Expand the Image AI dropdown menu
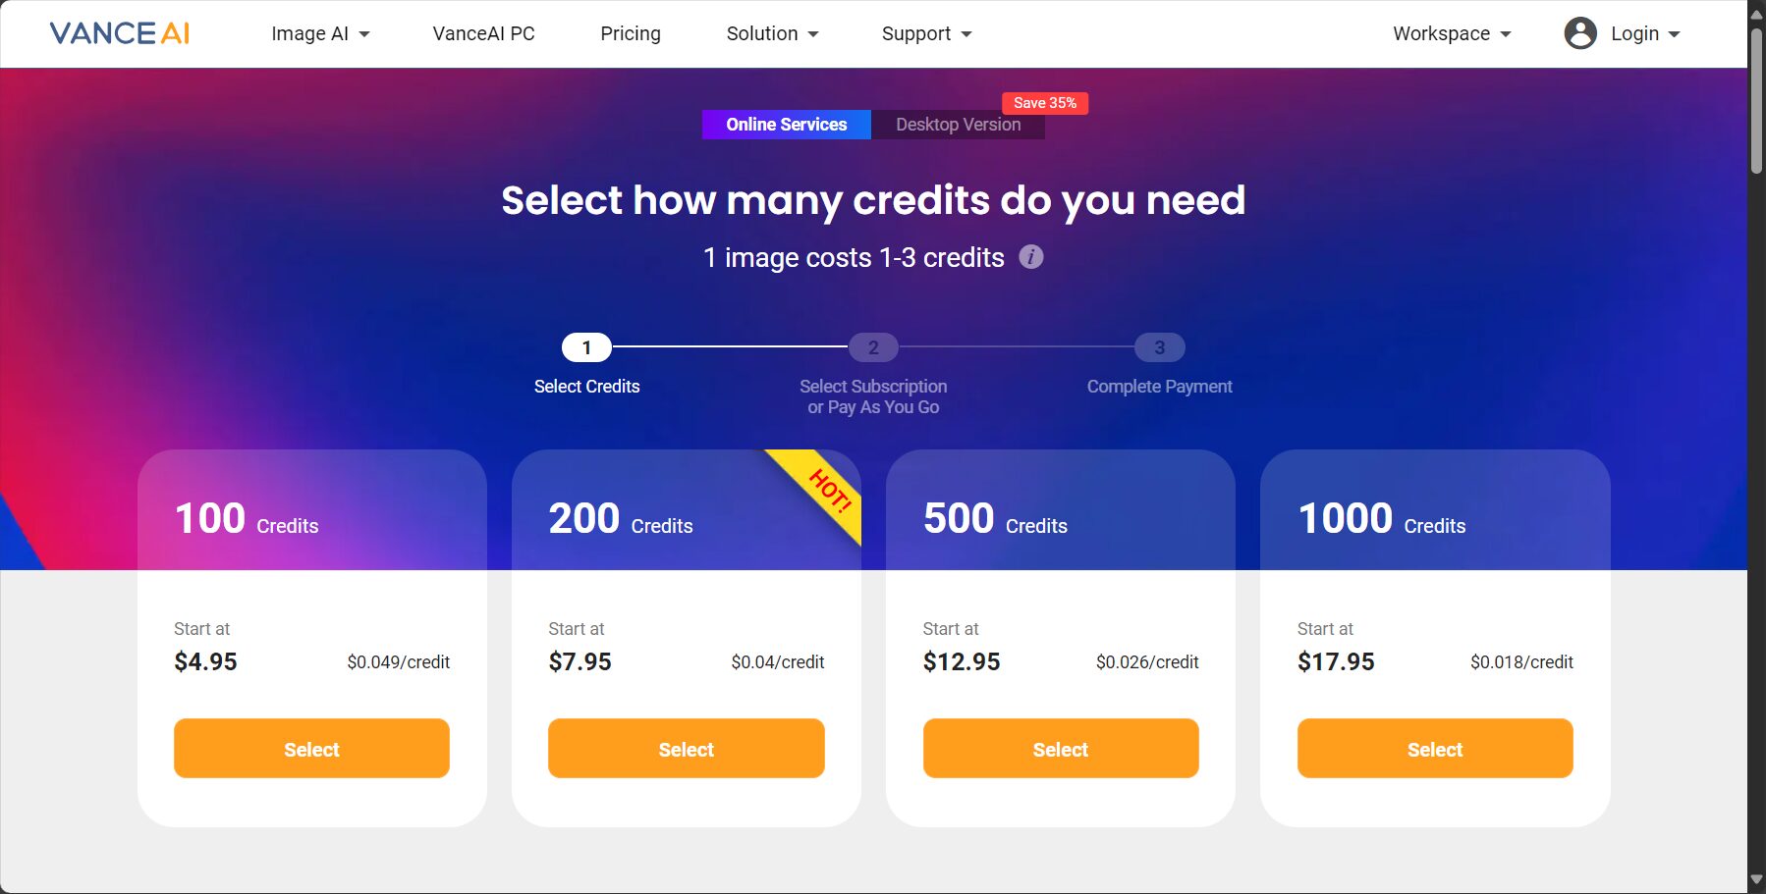This screenshot has width=1766, height=894. click(320, 33)
